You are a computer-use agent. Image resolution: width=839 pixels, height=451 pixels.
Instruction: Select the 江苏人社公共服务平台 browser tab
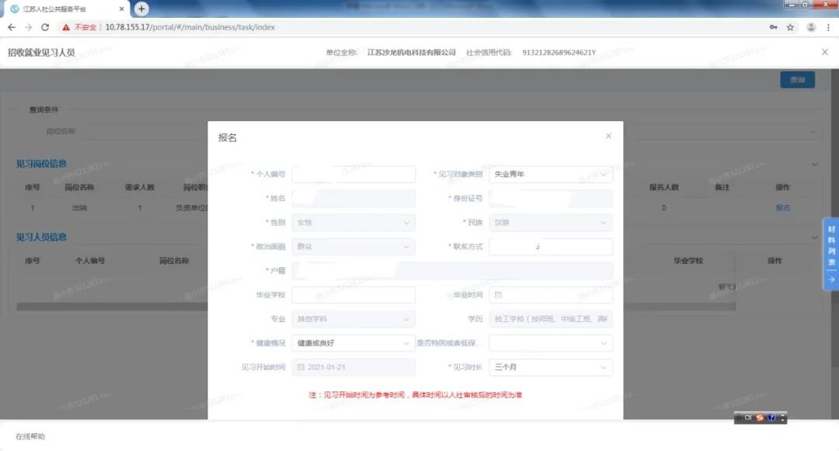click(x=67, y=9)
